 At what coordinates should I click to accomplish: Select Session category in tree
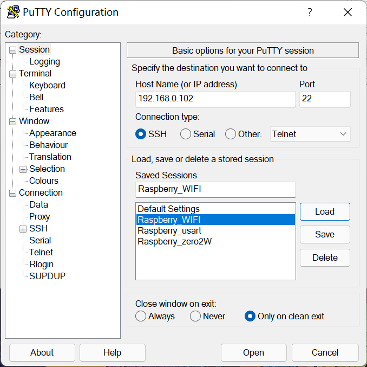click(x=35, y=50)
